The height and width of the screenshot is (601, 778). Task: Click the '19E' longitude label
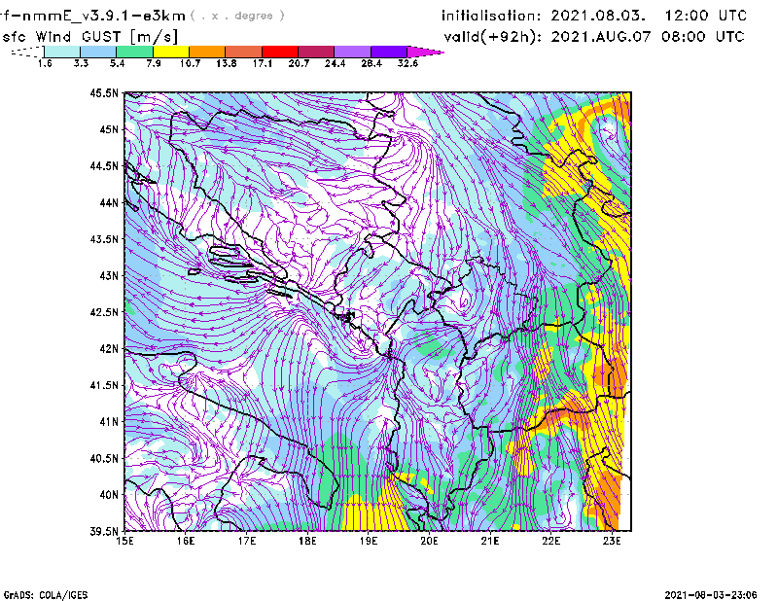[369, 541]
